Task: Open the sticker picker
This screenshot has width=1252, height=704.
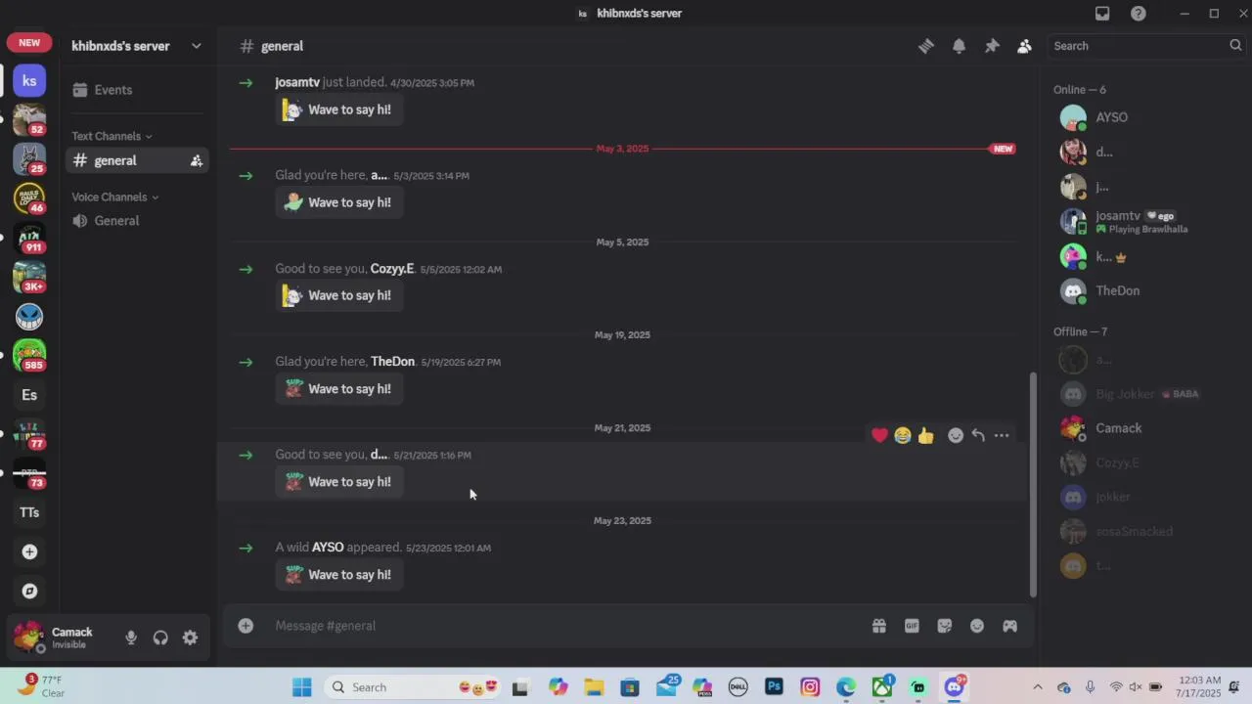Action: (945, 626)
